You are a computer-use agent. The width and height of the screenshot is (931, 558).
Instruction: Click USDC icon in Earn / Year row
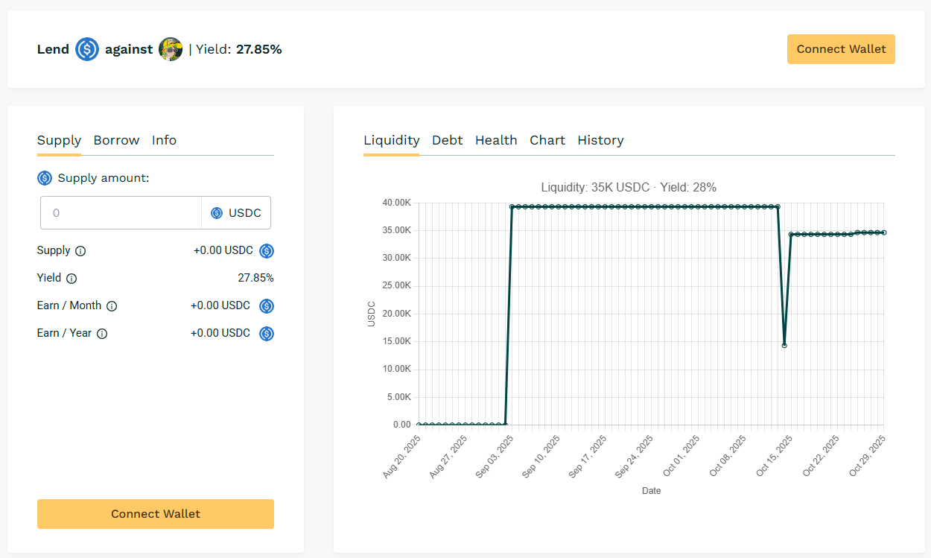click(267, 334)
